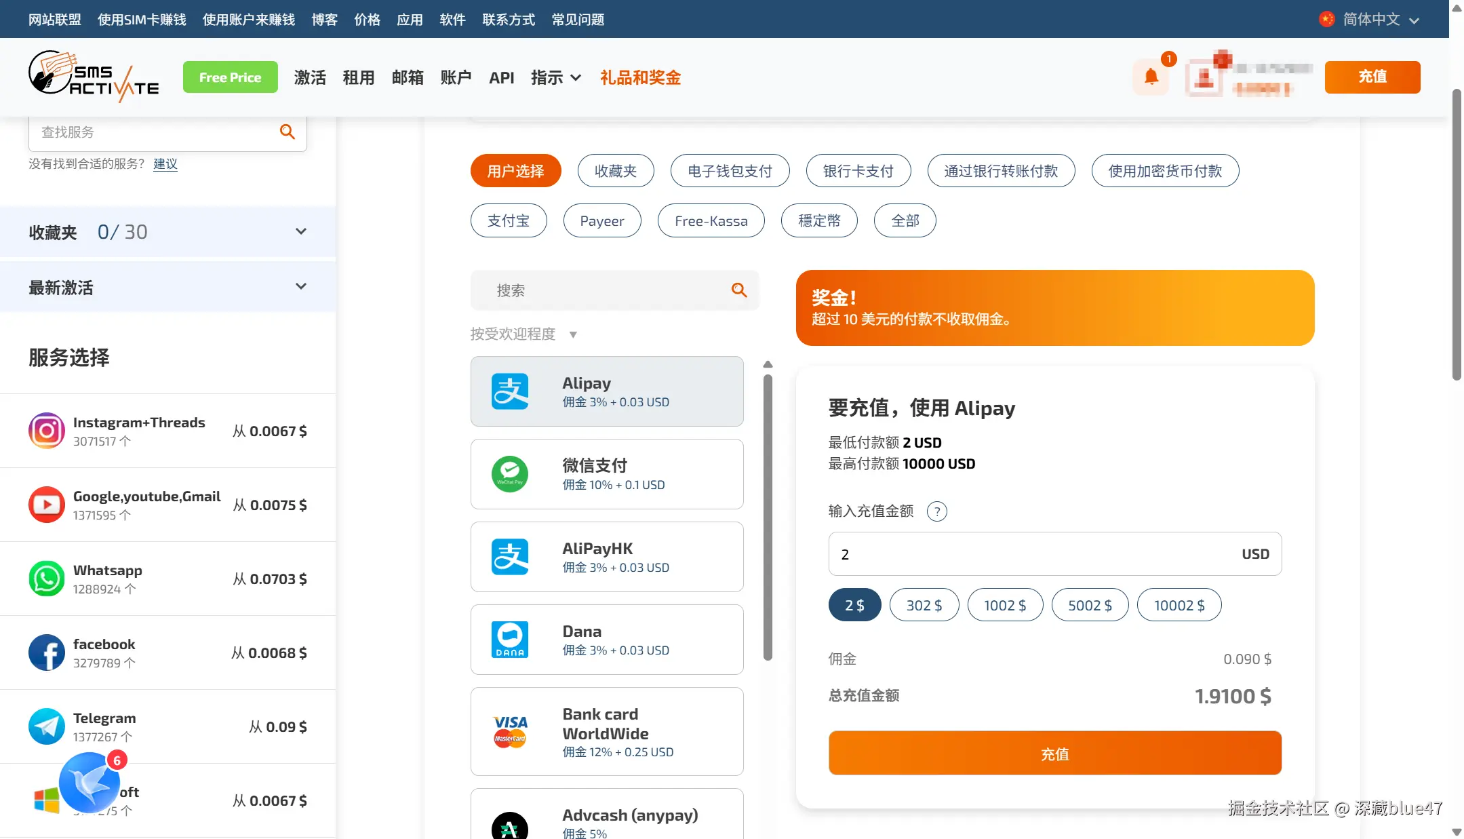Pick the Dana payment option icon
The image size is (1464, 839).
point(510,639)
